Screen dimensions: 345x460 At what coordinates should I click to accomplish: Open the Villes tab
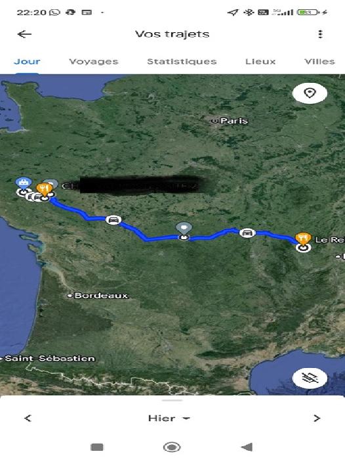(x=319, y=61)
